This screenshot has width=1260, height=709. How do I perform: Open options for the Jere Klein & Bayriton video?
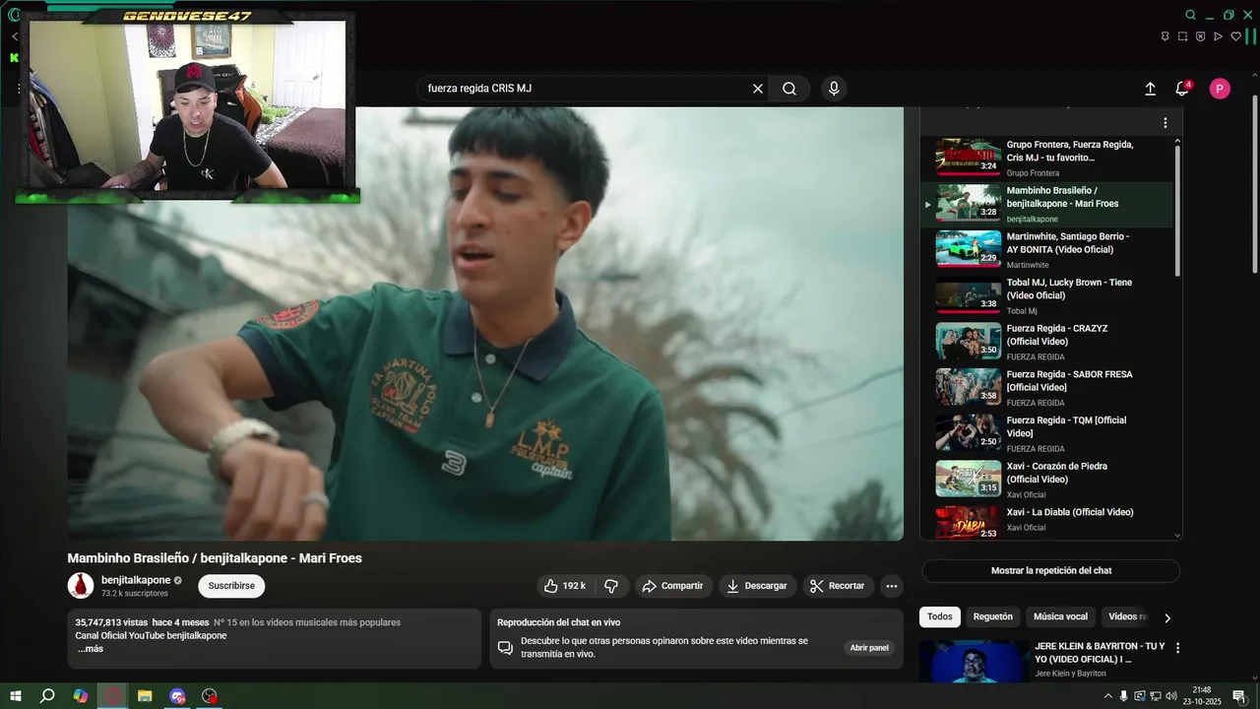pyautogui.click(x=1177, y=648)
